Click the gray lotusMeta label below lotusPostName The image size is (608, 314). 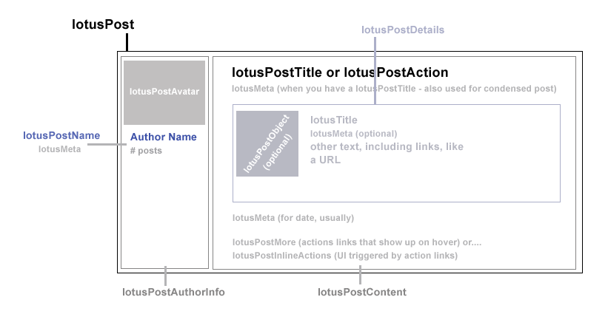point(59,149)
